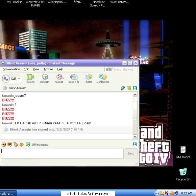Start a Conference from the toolbar
The height and width of the screenshot is (196, 196).
[103, 79]
